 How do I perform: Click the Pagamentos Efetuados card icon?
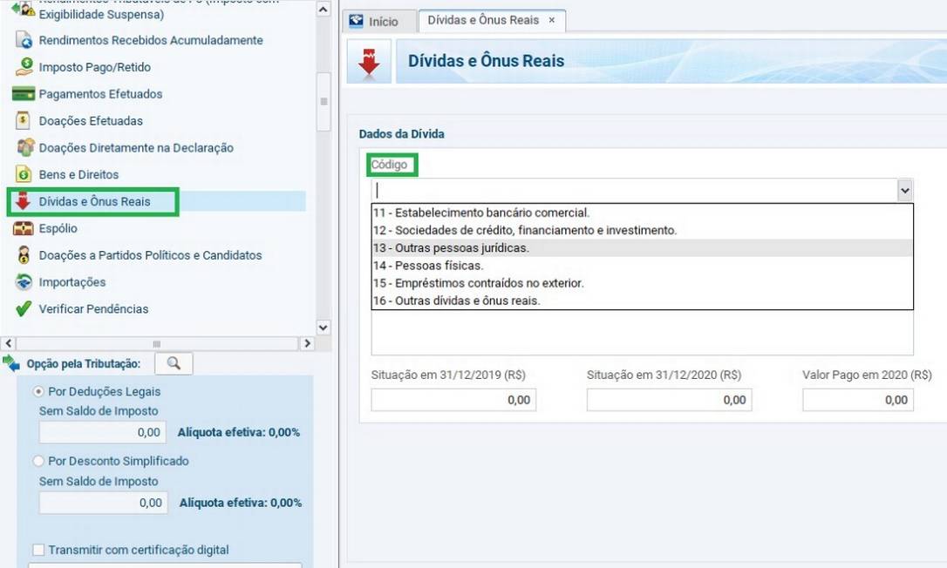[24, 94]
